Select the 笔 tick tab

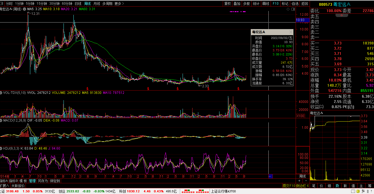pyautogui.click(x=313, y=186)
